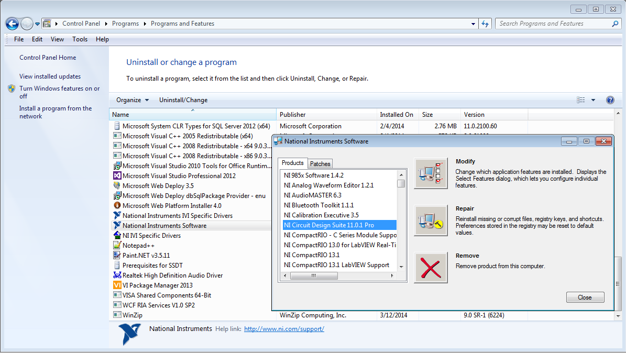Click the red X Remove icon button
The height and width of the screenshot is (353, 626).
(x=431, y=268)
